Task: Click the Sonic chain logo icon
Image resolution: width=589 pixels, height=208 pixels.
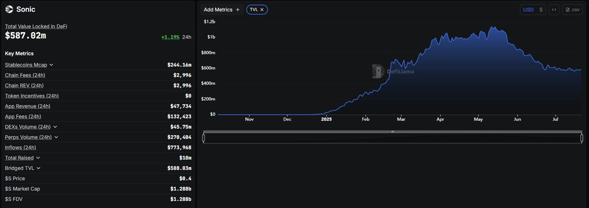Action: [x=9, y=9]
